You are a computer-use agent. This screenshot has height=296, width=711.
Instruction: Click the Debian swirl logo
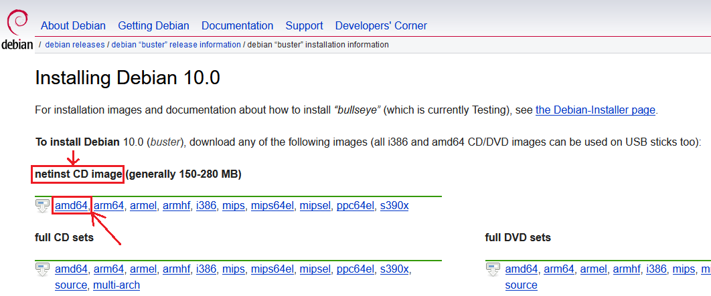tap(17, 29)
